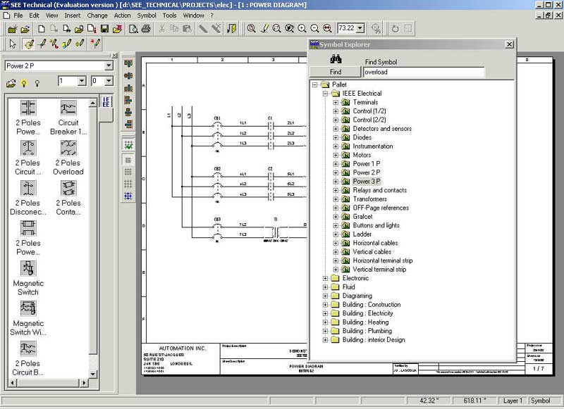This screenshot has height=409, width=564.
Task: Close the symbol palette panel
Action: tap(114, 56)
